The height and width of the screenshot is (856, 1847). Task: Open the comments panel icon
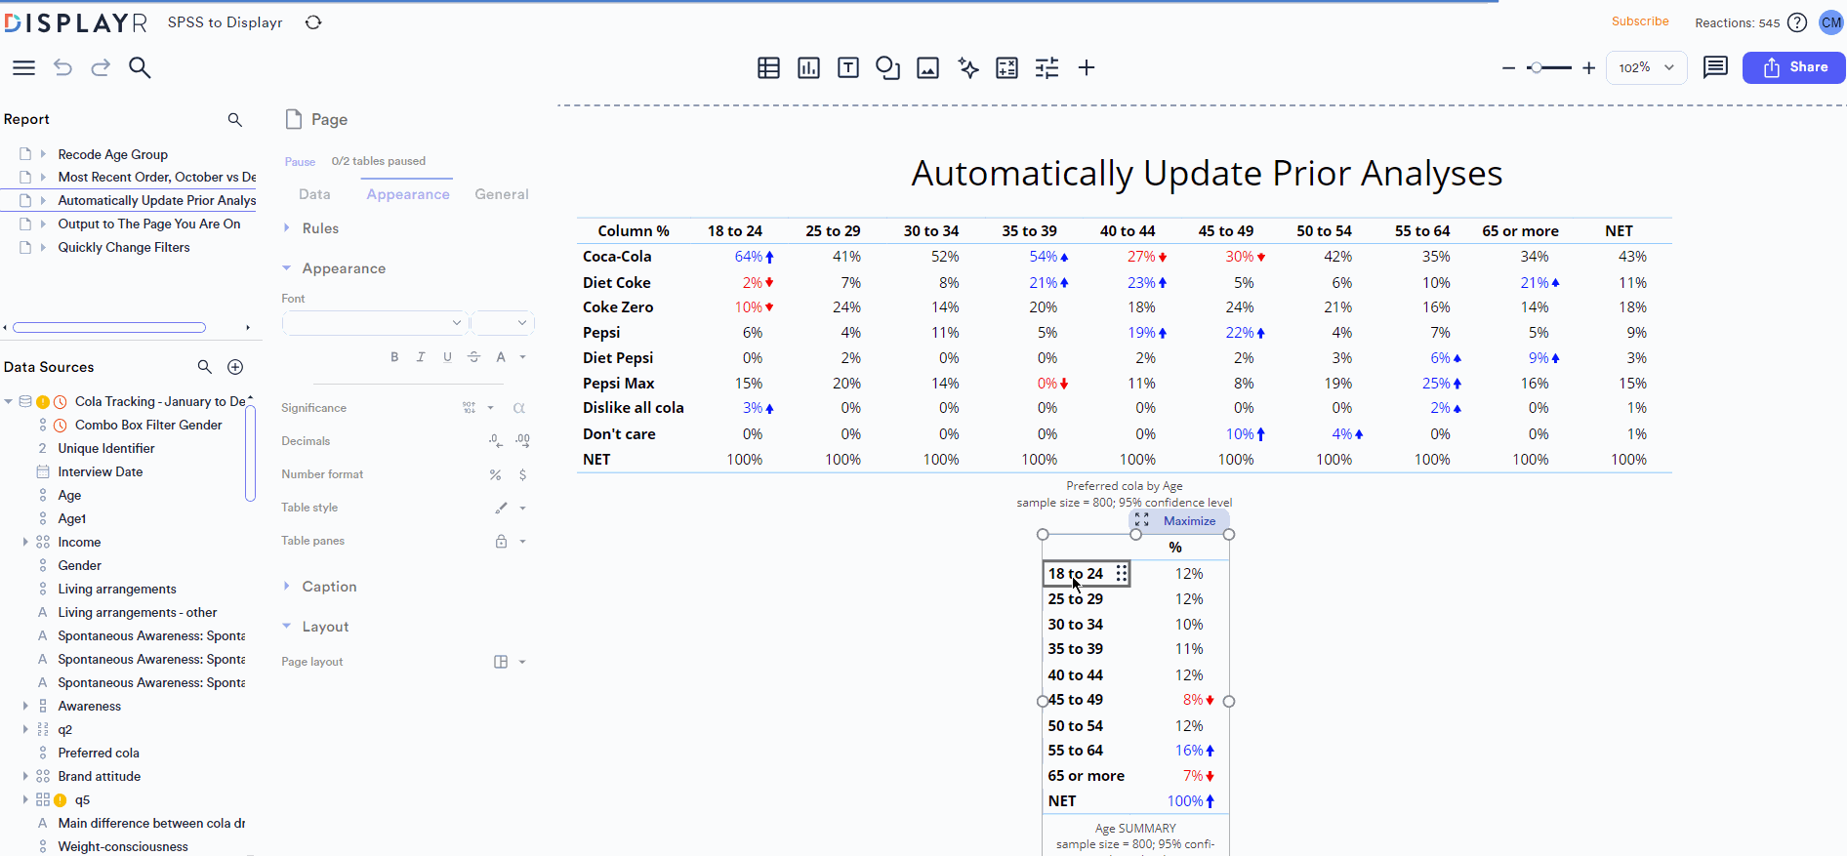pos(1715,67)
